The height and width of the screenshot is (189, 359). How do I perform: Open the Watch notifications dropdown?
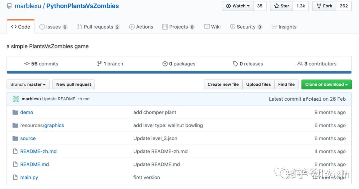237,6
